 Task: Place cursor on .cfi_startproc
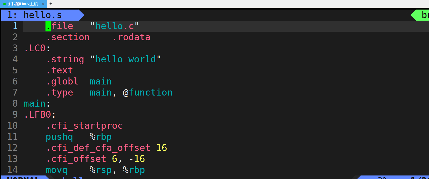pos(84,126)
